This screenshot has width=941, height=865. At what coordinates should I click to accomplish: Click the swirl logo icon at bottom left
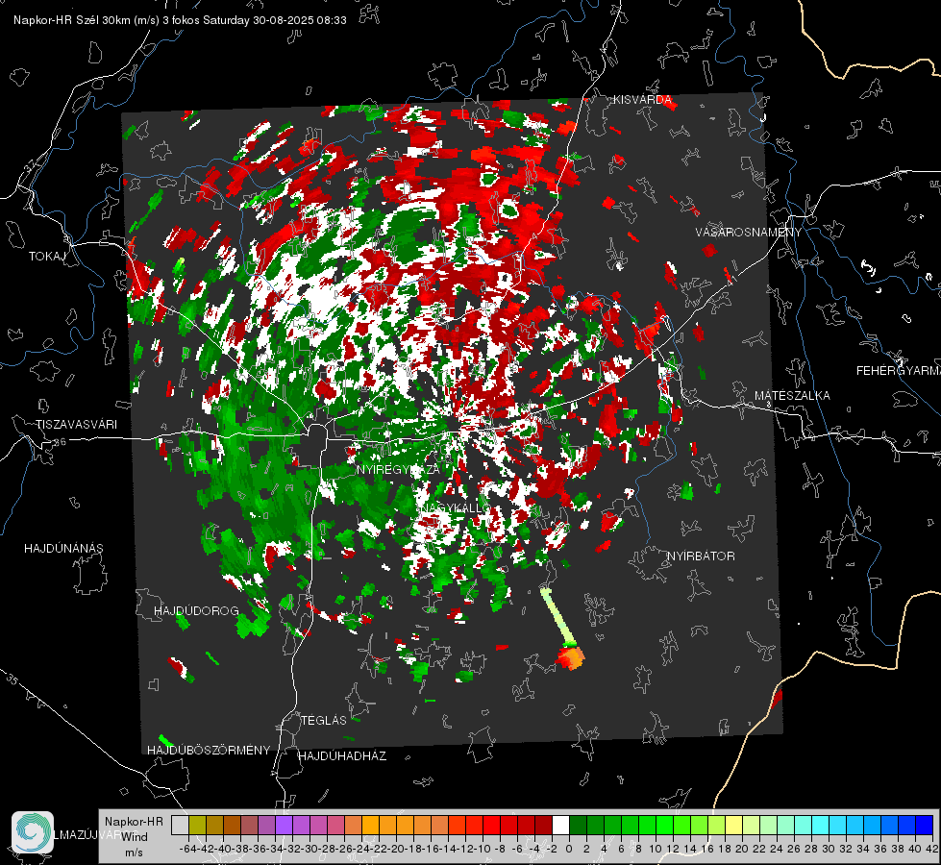[x=33, y=832]
